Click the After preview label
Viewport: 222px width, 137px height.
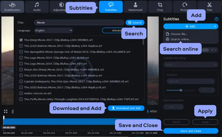click(x=153, y=111)
